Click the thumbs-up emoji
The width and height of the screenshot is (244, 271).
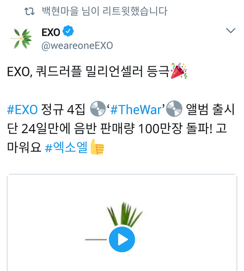97,147
